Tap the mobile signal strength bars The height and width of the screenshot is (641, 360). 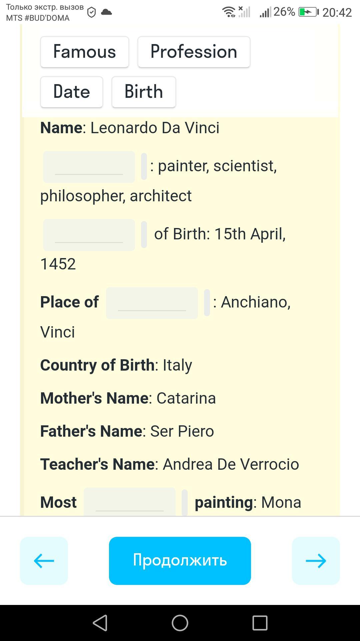265,12
